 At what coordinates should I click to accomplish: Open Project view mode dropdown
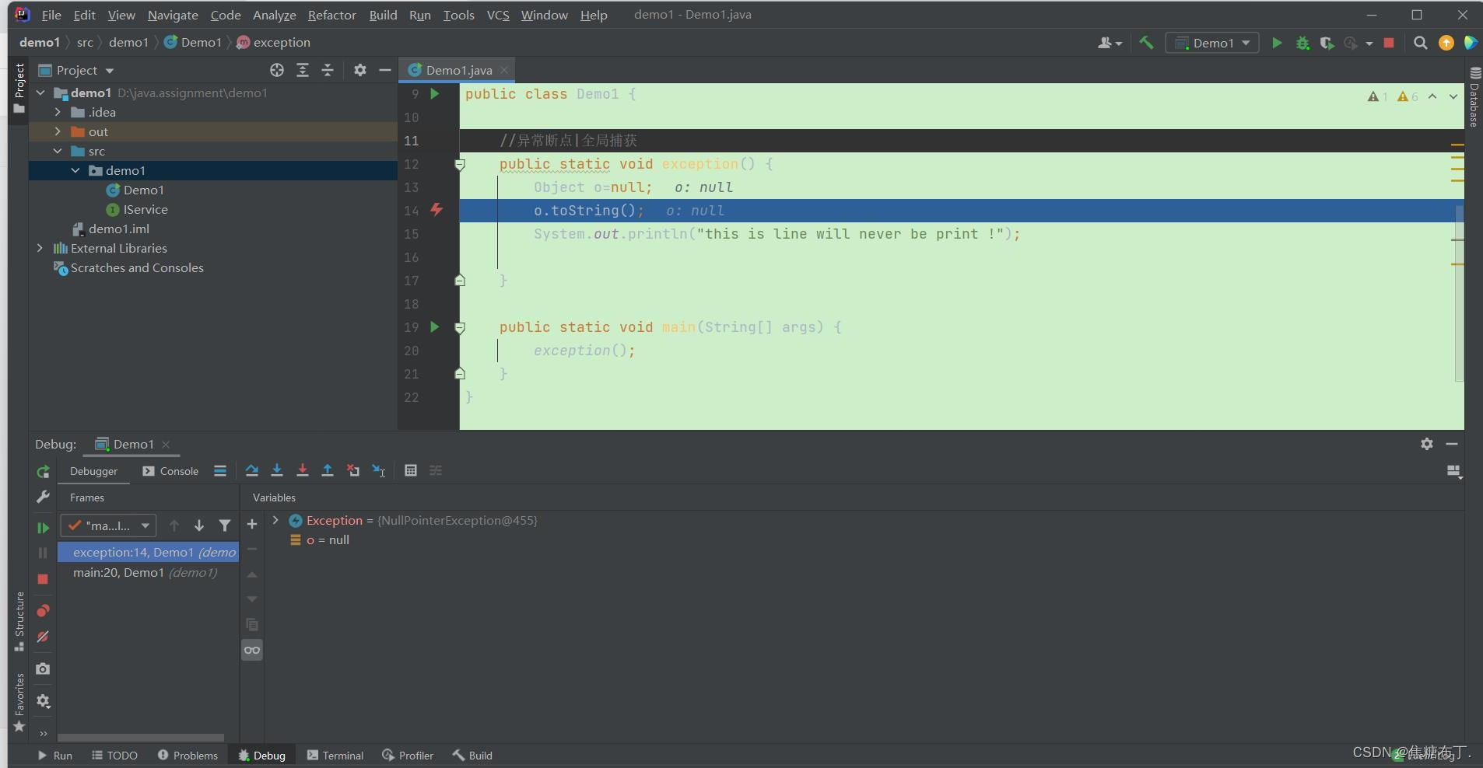click(110, 71)
